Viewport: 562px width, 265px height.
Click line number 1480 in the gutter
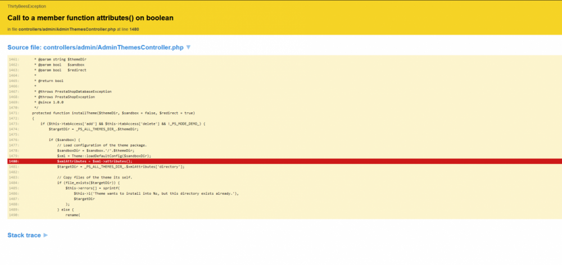tap(14, 161)
